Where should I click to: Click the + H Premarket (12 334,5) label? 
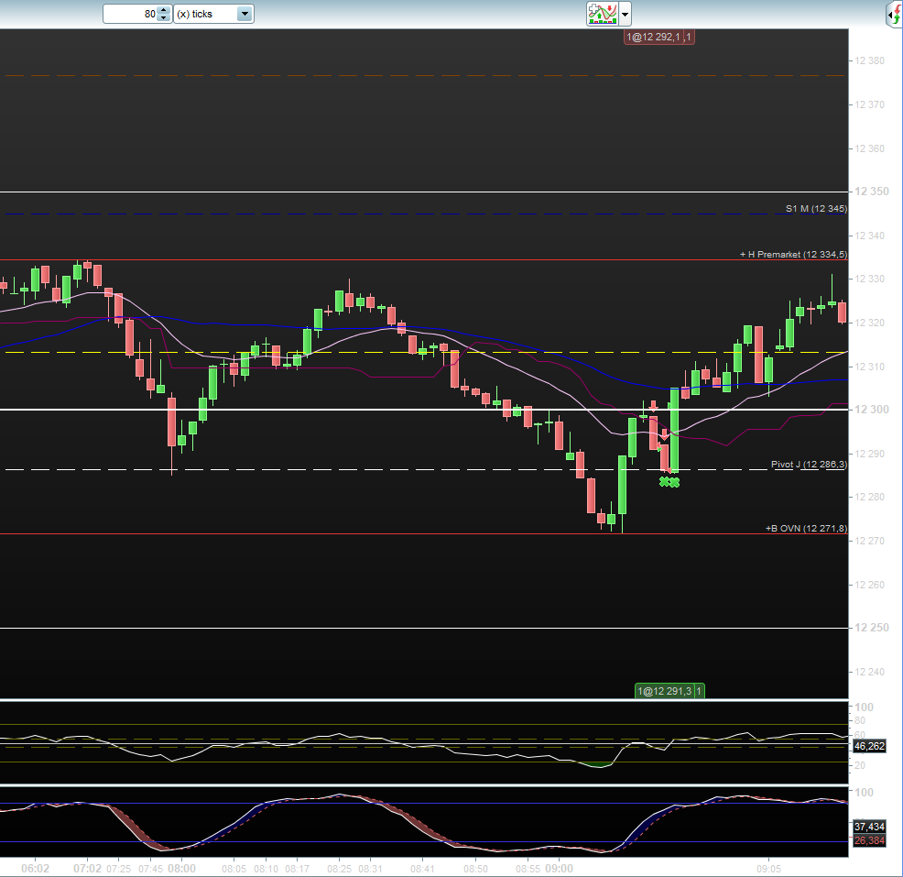tap(794, 254)
